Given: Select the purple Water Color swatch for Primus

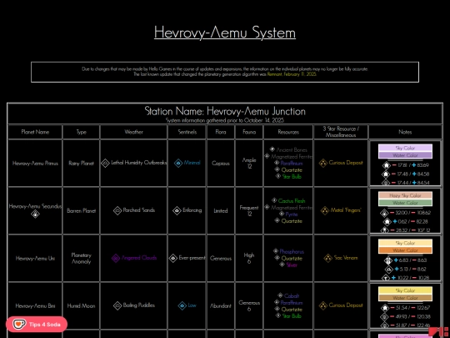Looking at the screenshot, I should pyautogui.click(x=405, y=155).
